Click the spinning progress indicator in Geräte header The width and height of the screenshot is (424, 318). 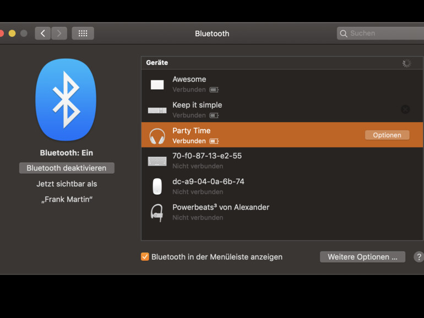[x=406, y=63]
